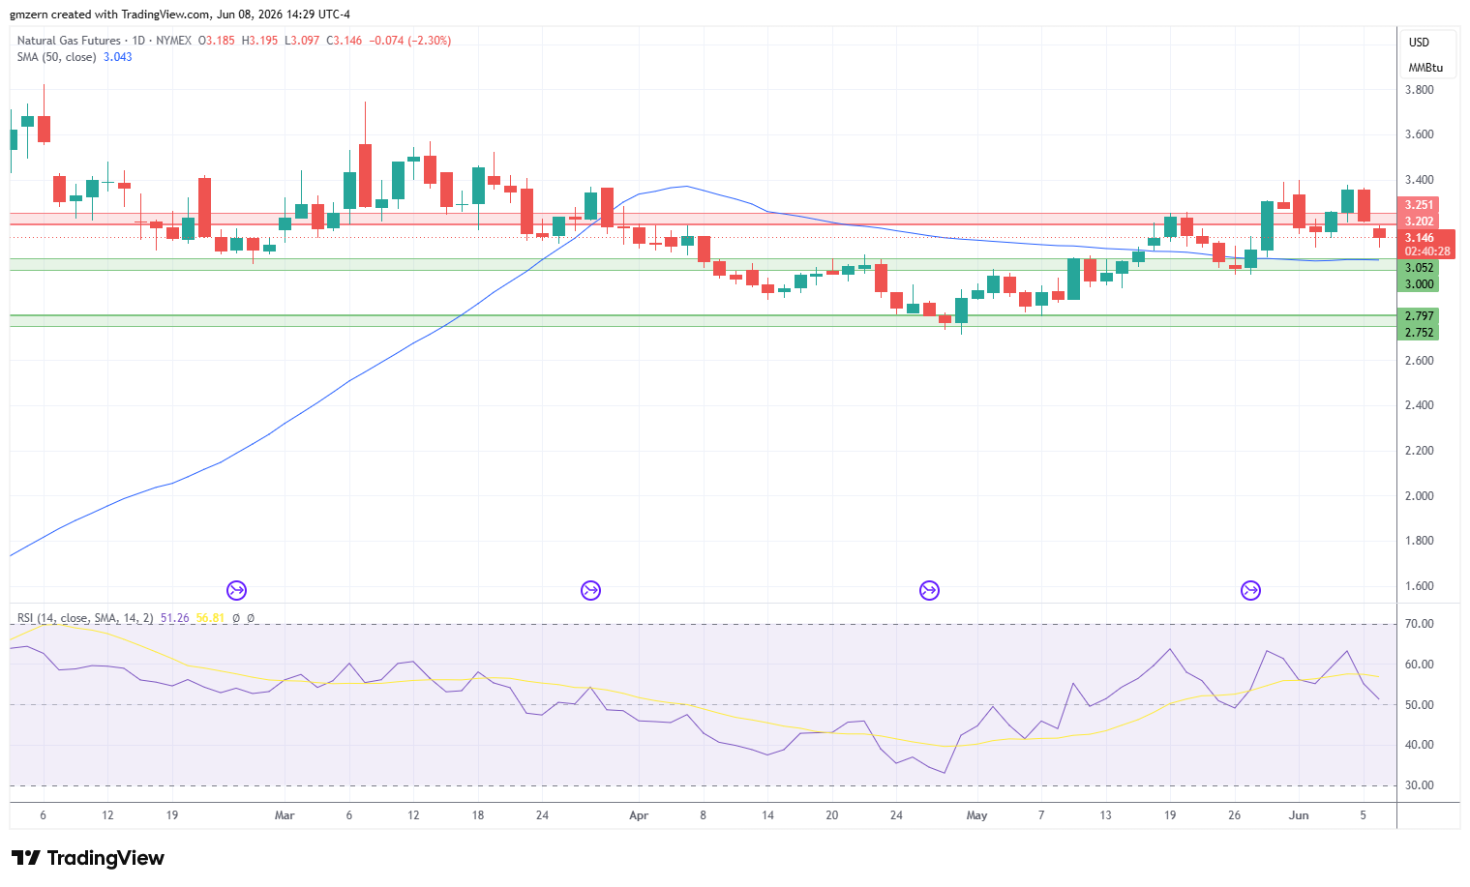Click the low price value L3.097
1470x887 pixels.
click(x=302, y=41)
